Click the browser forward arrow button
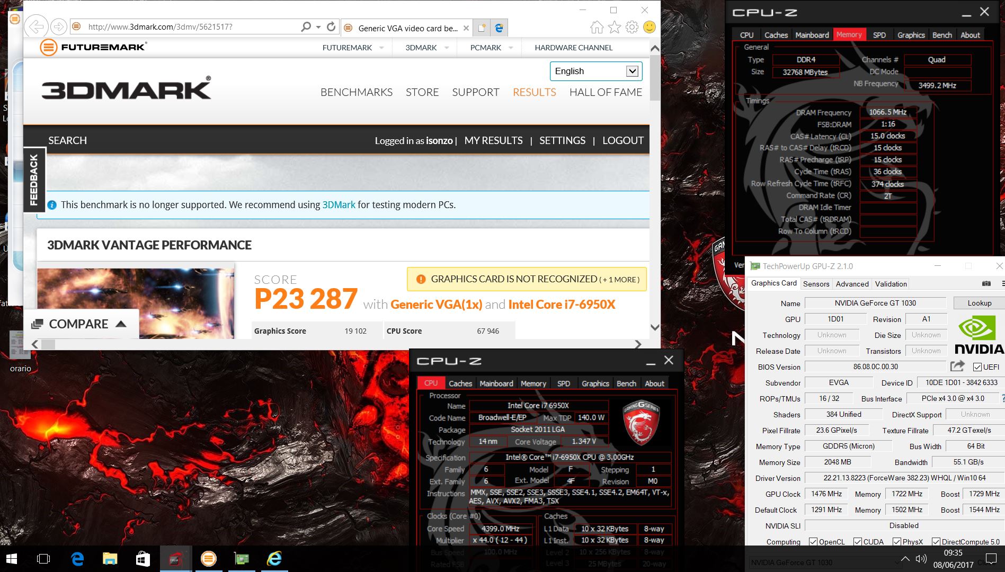The image size is (1005, 572). point(59,26)
